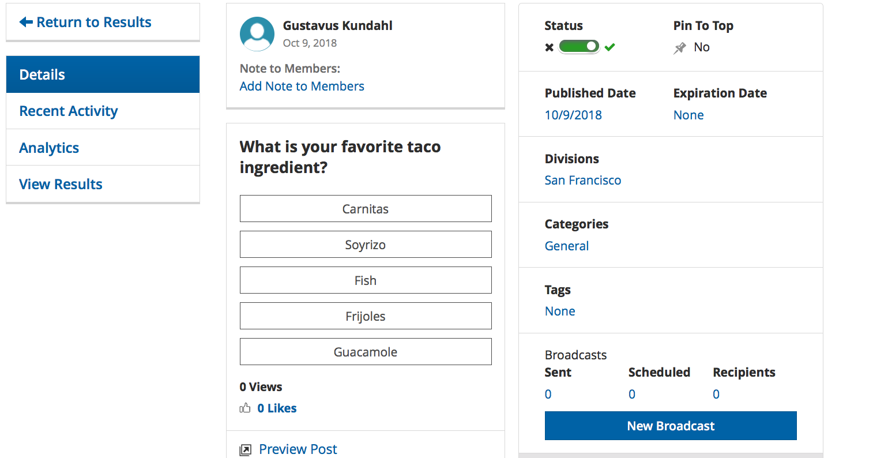Select the Carnitas poll option
The height and width of the screenshot is (458, 888).
click(366, 209)
